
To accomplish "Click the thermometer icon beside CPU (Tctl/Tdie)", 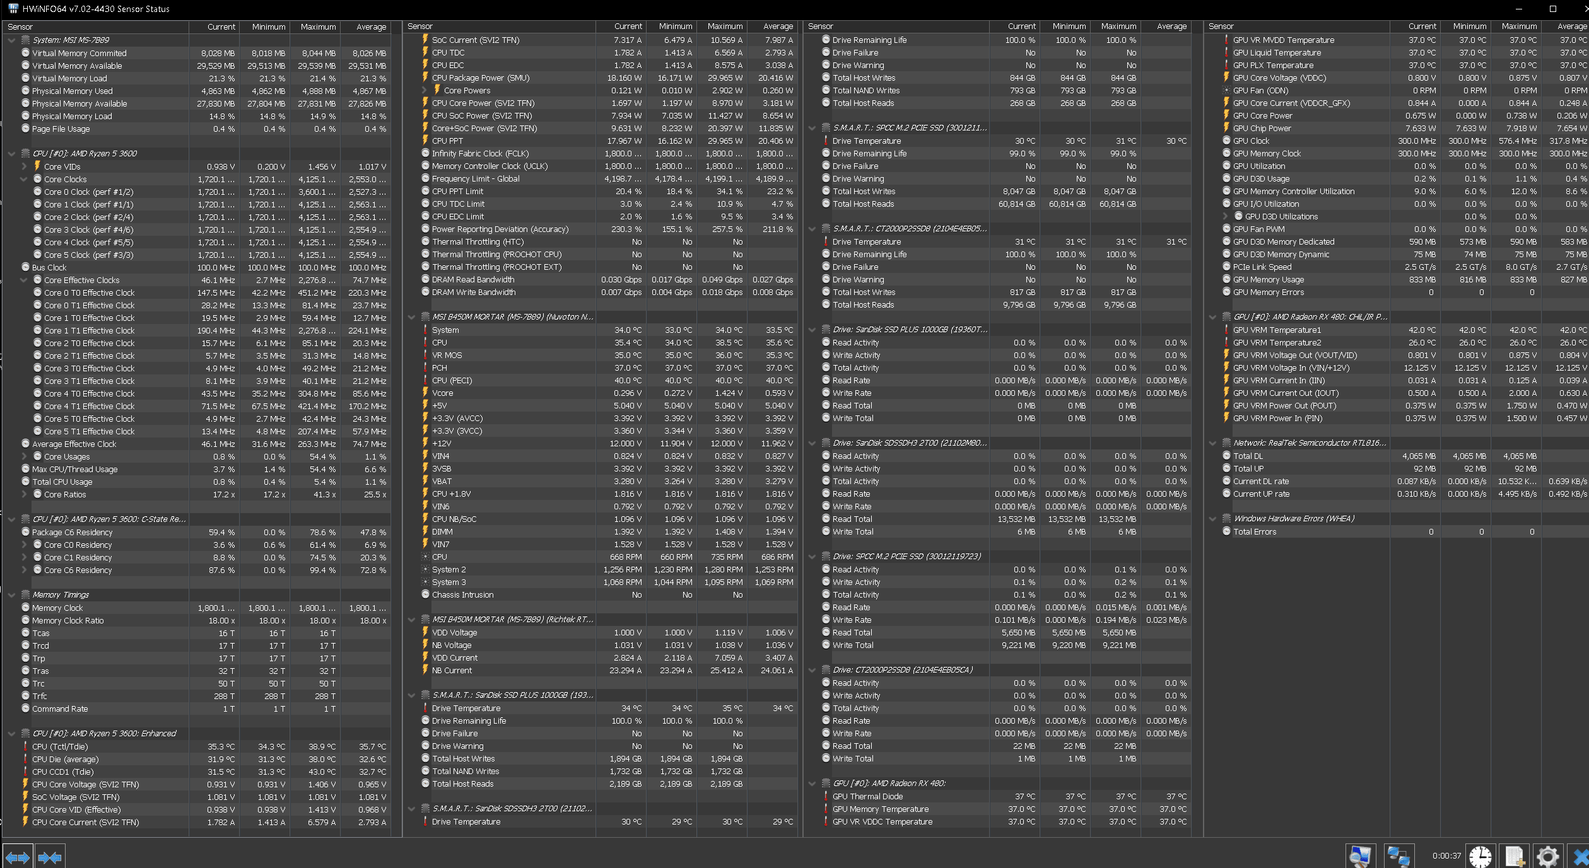I will [26, 747].
